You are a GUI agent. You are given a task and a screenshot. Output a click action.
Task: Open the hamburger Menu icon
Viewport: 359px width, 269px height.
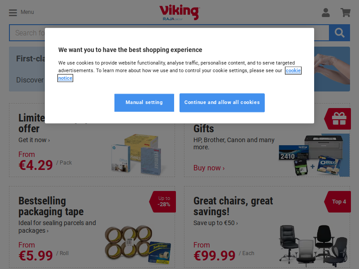pos(13,13)
